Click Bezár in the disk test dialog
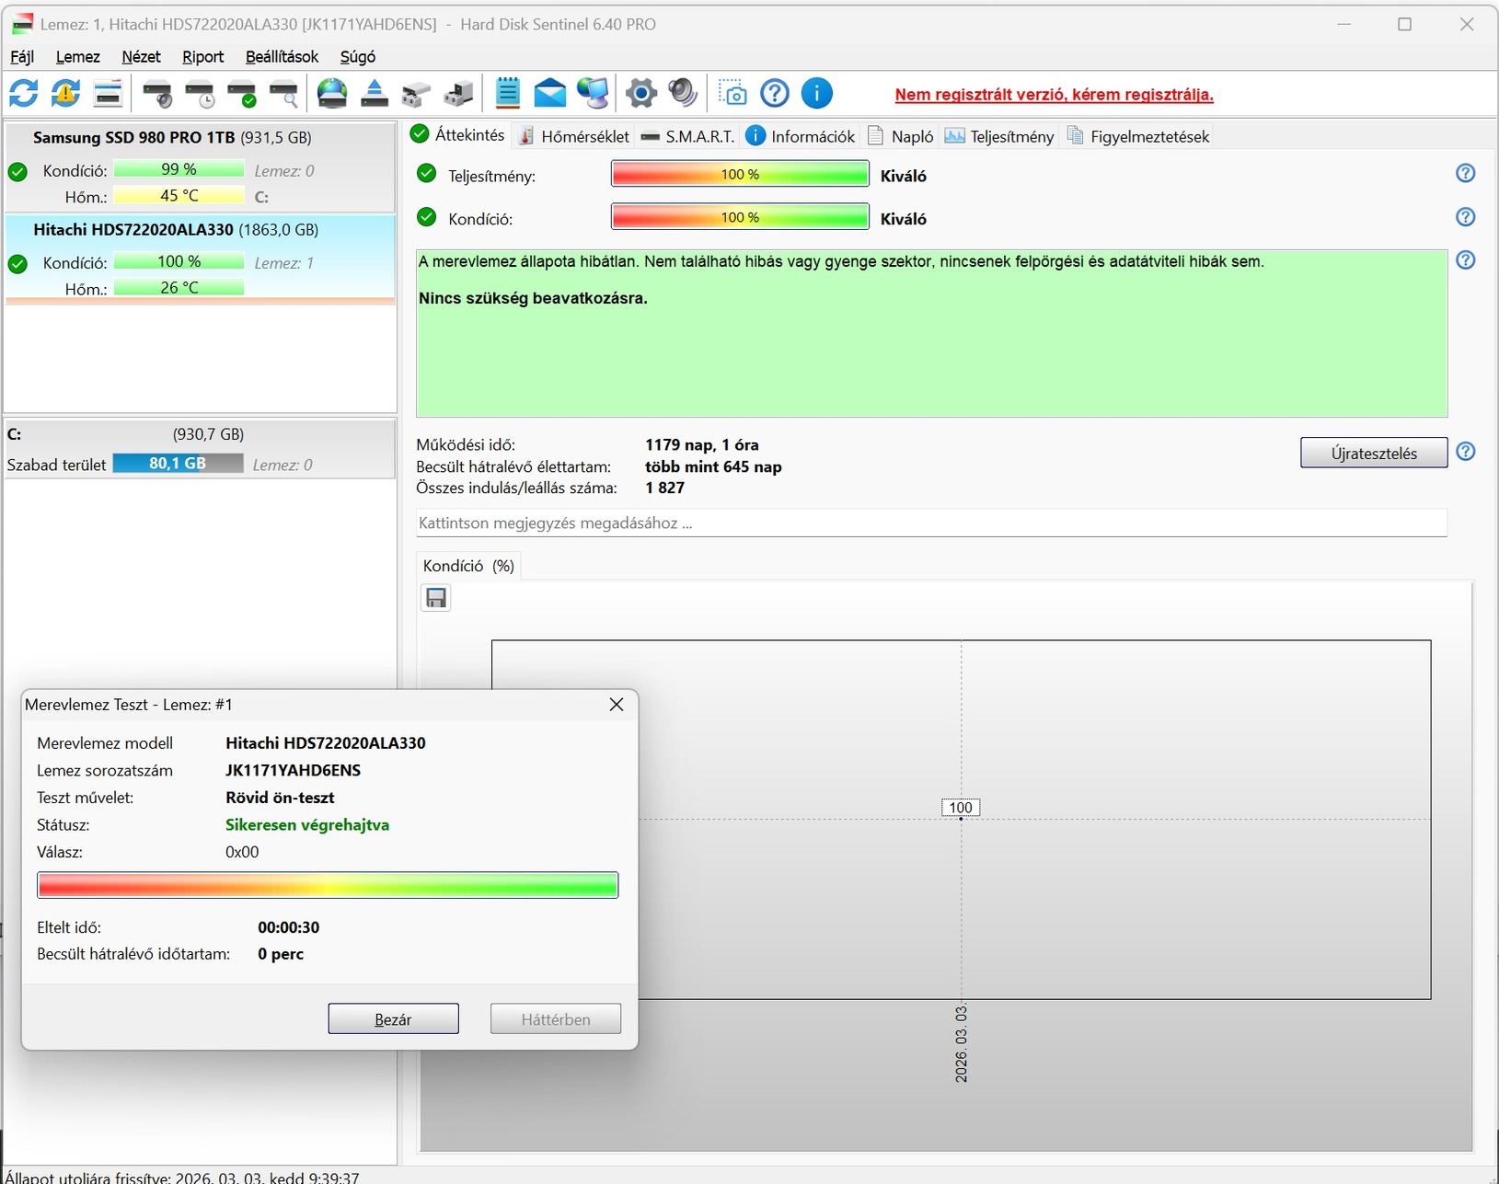This screenshot has height=1184, width=1499. click(393, 1019)
